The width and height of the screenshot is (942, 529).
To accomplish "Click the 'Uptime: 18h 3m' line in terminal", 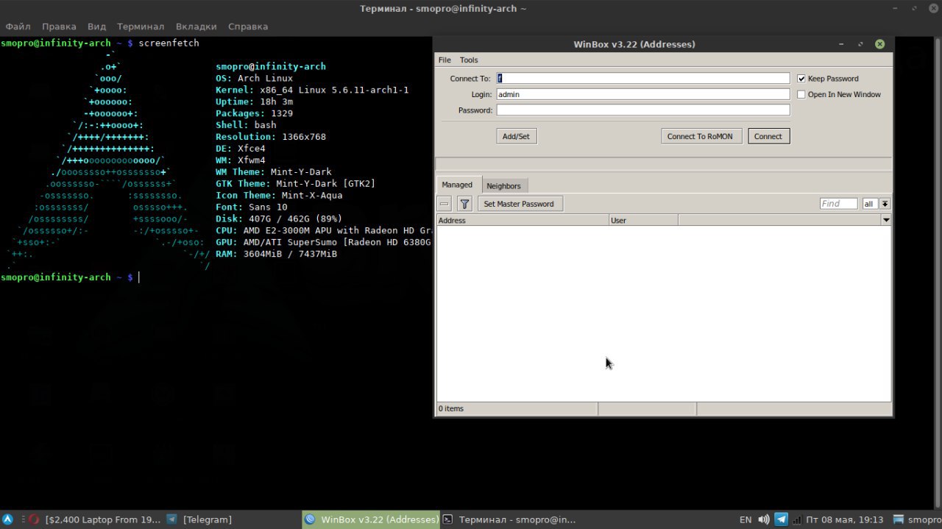I will click(254, 102).
